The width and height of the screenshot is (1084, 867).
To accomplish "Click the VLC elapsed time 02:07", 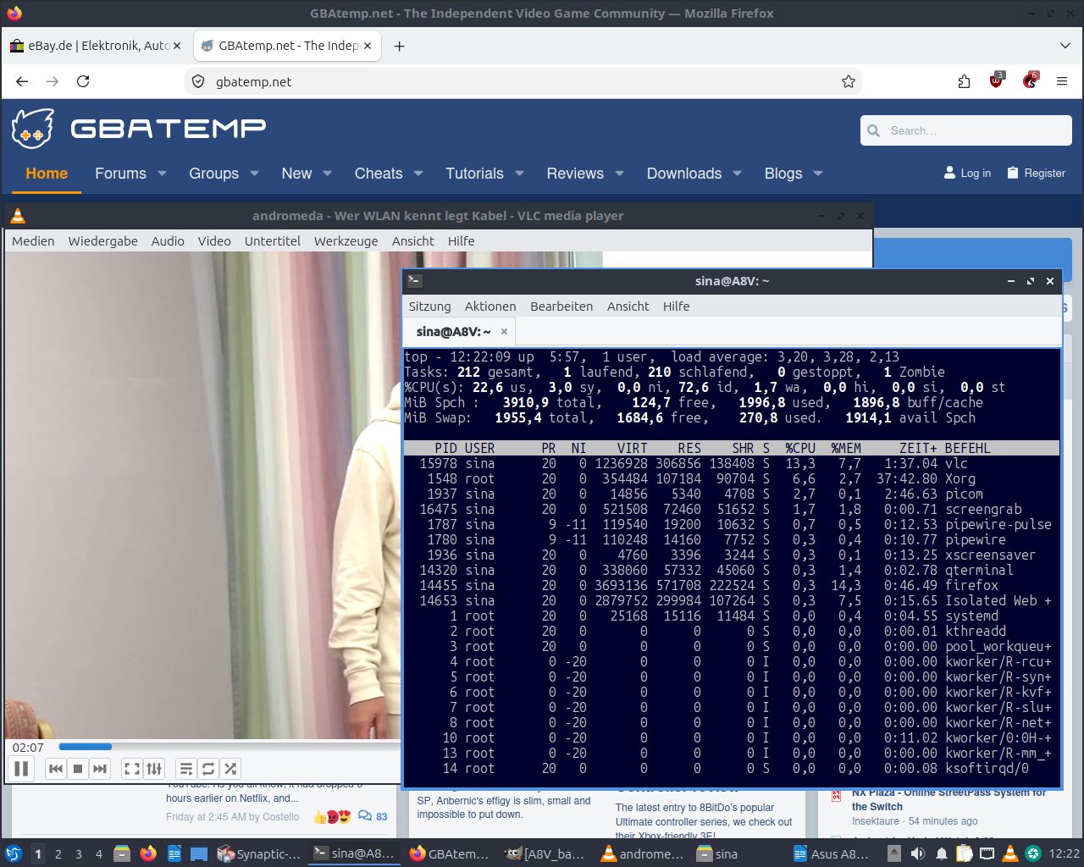I will pyautogui.click(x=28, y=748).
